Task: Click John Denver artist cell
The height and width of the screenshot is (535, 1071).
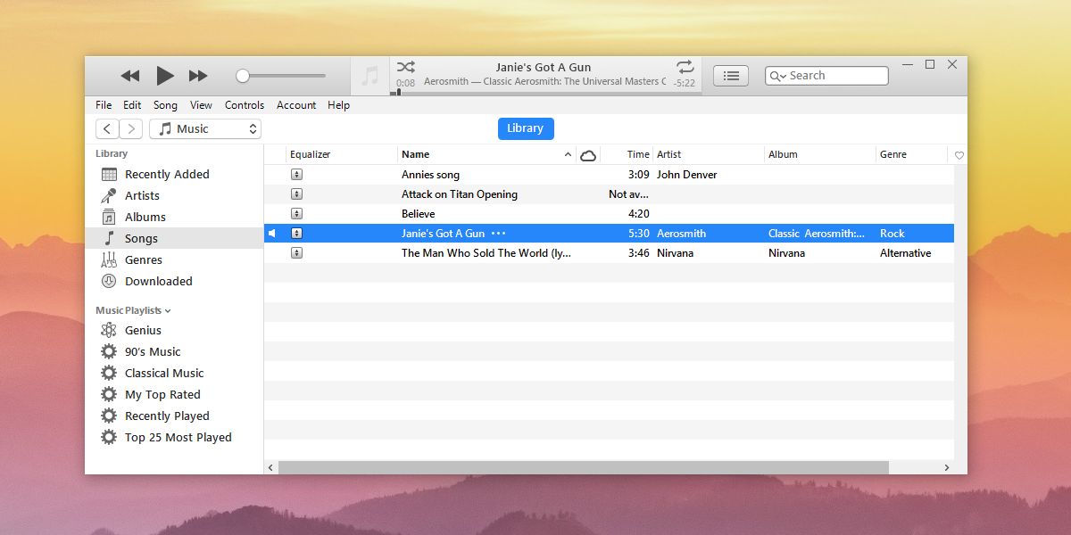Action: 686,175
